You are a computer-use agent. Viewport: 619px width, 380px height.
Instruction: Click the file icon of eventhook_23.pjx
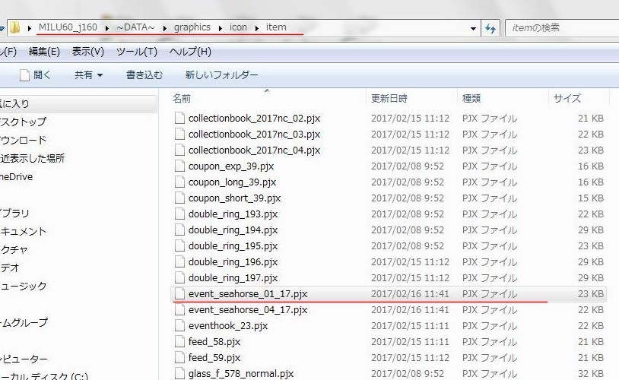click(x=179, y=325)
